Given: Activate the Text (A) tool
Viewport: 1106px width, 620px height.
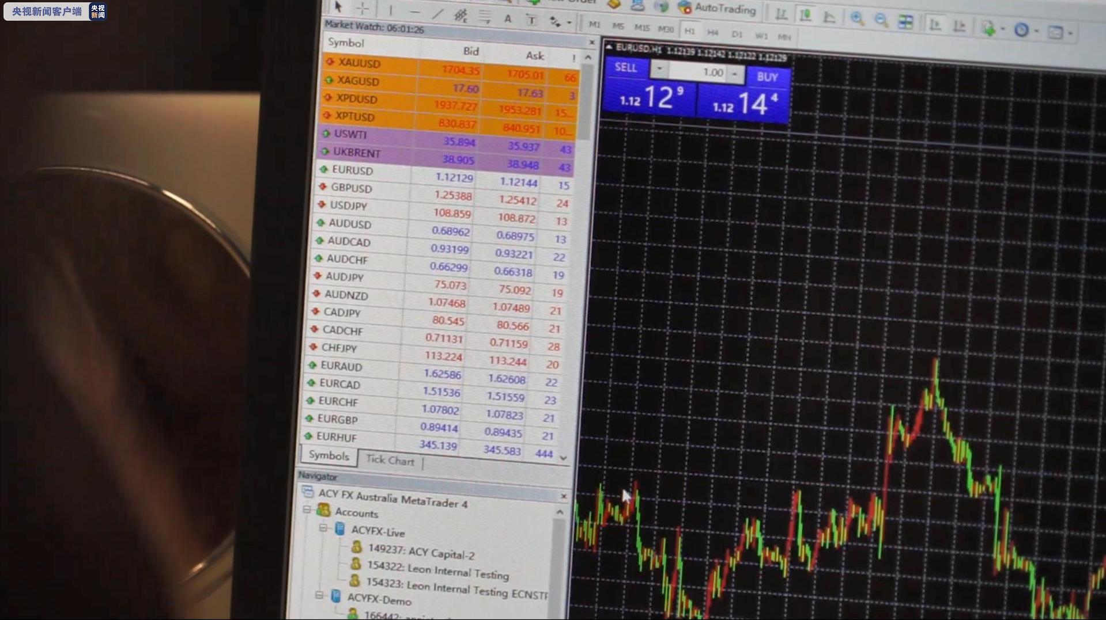Looking at the screenshot, I should [508, 18].
